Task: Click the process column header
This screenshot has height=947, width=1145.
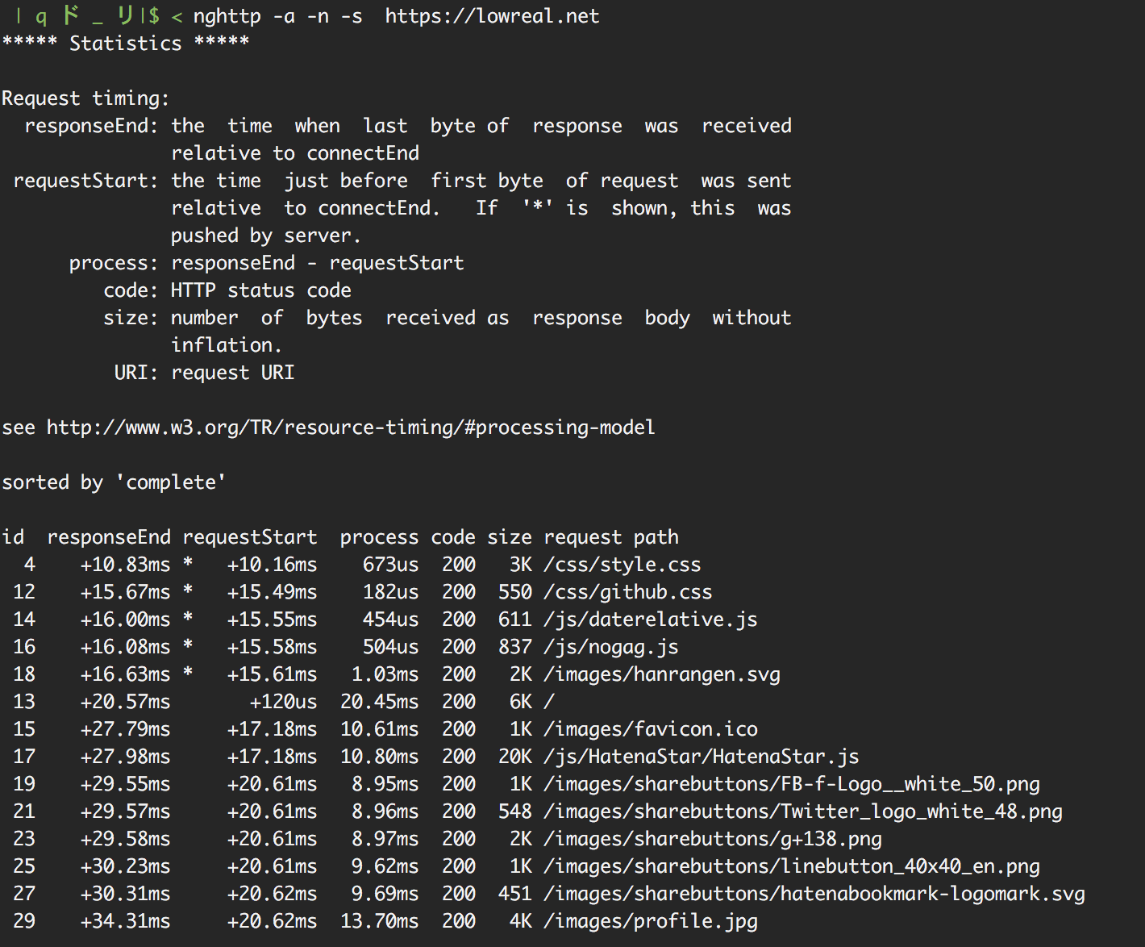Action: (x=379, y=537)
